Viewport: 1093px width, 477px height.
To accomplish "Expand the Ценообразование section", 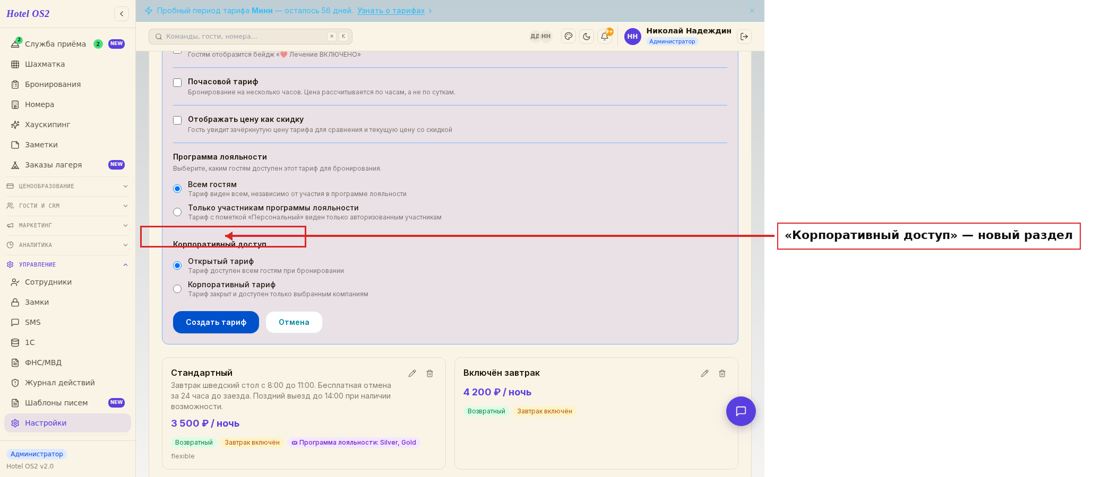I will pyautogui.click(x=67, y=186).
